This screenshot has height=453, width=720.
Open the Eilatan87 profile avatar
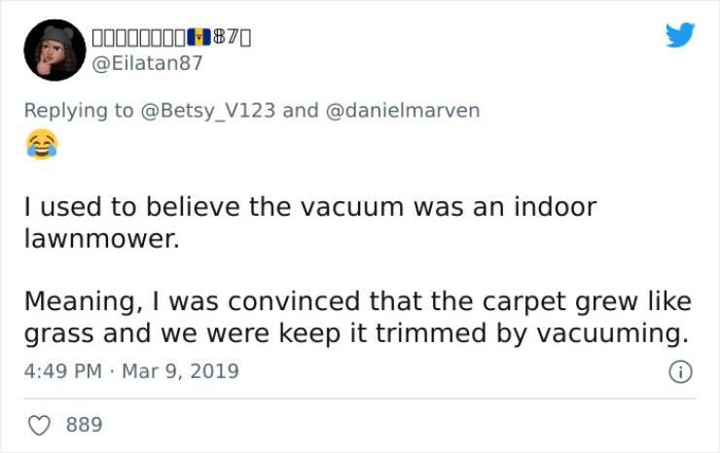[x=54, y=51]
